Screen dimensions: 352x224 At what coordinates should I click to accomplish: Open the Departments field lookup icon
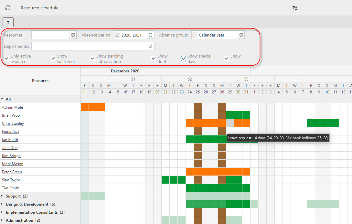pos(151,46)
